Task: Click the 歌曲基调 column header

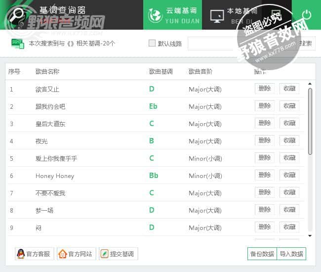Action: pyautogui.click(x=160, y=72)
